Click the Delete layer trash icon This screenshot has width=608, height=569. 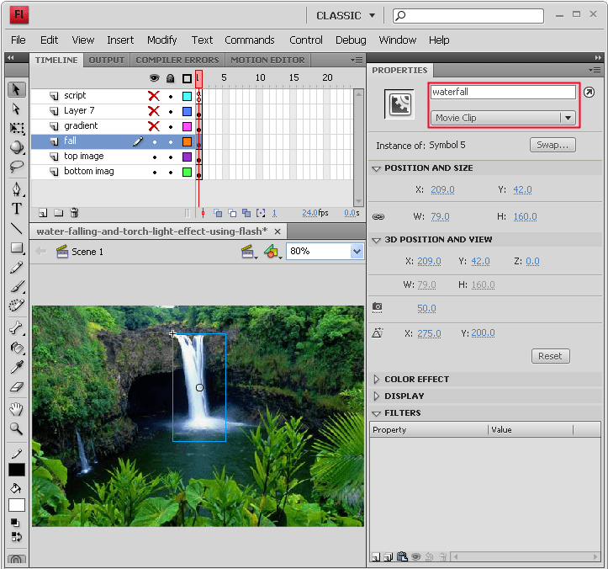click(x=74, y=213)
